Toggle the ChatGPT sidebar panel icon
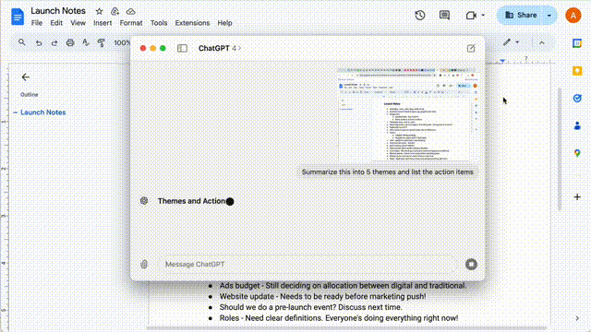Screen dimensions: 591x332 [182, 48]
